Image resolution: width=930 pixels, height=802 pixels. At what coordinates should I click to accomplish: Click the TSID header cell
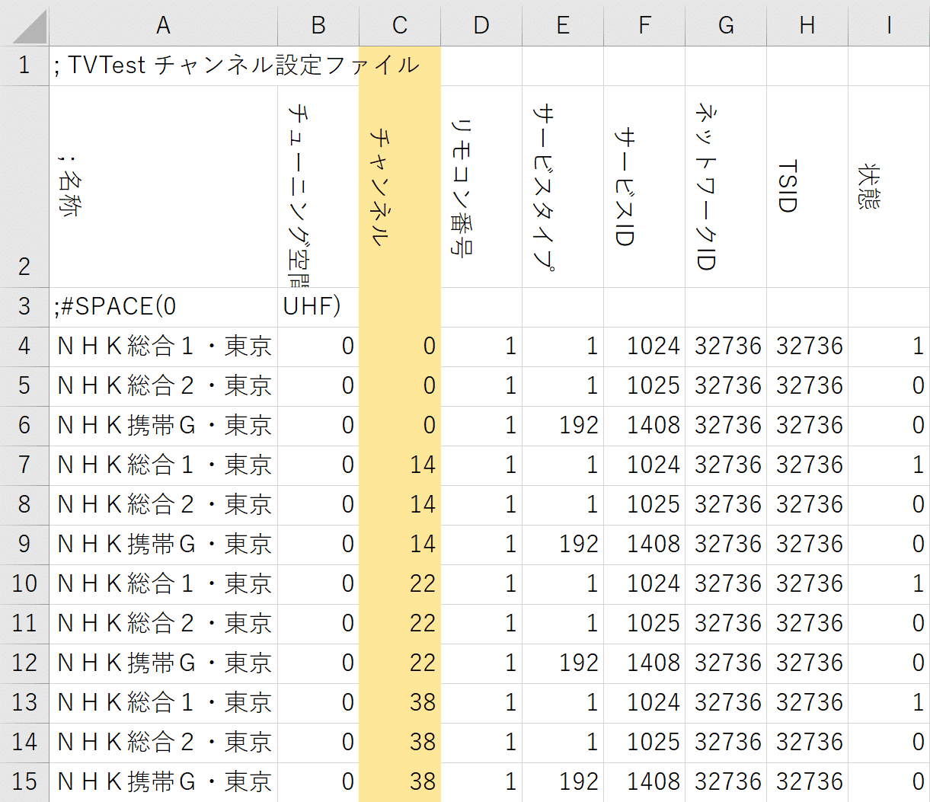click(807, 187)
